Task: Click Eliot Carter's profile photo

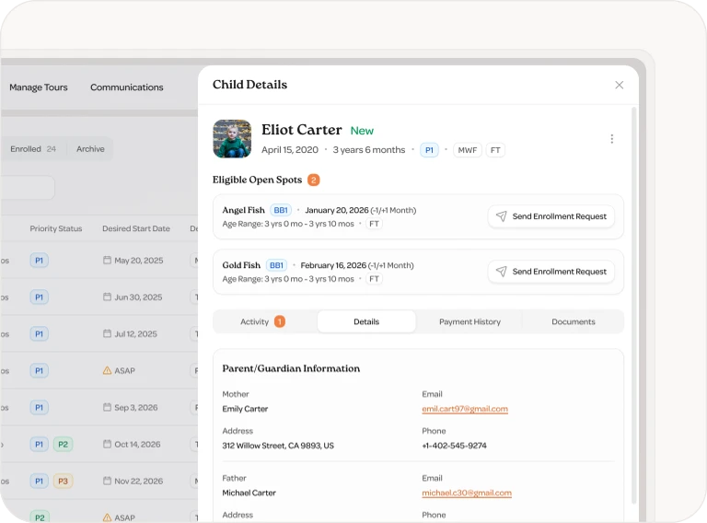Action: coord(232,139)
